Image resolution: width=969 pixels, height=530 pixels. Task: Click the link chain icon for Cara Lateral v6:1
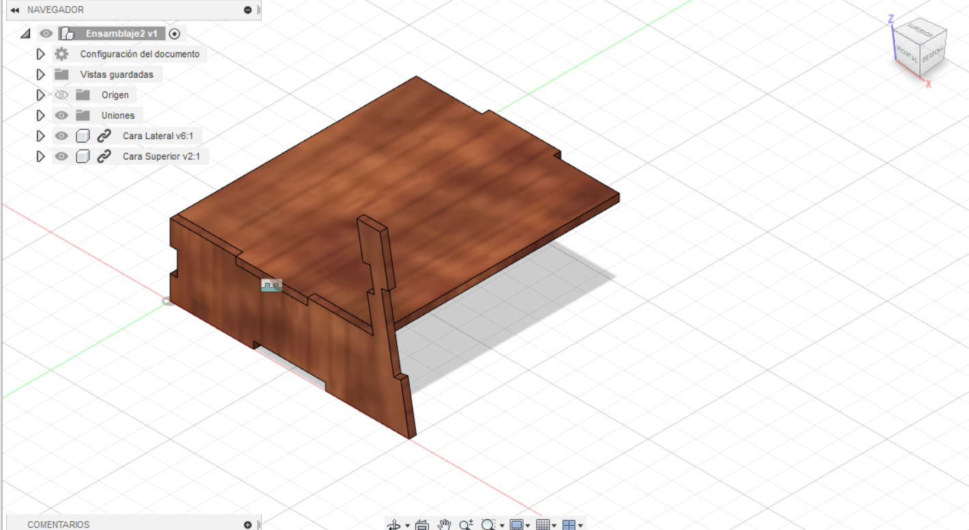pos(104,136)
